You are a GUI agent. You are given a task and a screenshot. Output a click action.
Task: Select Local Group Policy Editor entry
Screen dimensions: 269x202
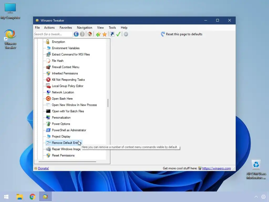tap(68, 86)
